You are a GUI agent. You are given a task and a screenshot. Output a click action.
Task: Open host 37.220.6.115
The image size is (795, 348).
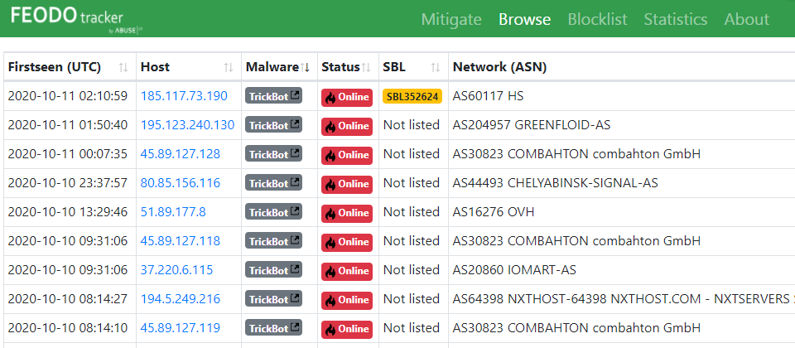(x=176, y=269)
